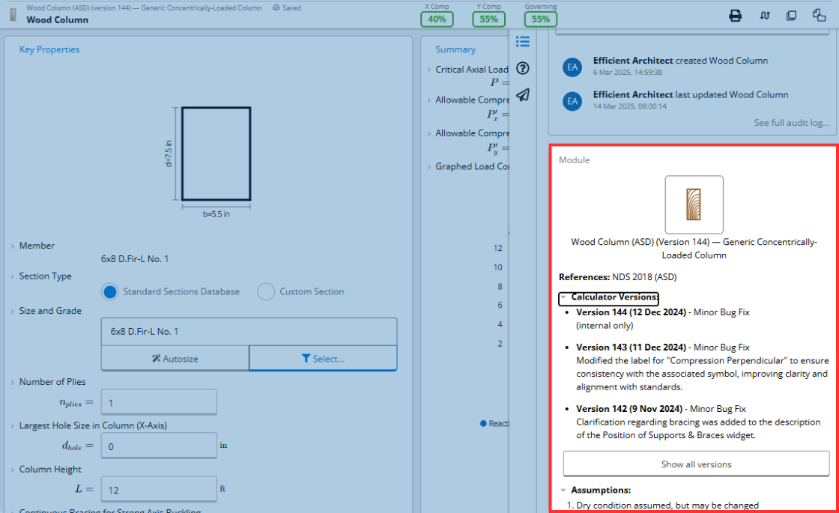Open the question mark help icon
The height and width of the screenshot is (513, 839).
click(522, 68)
